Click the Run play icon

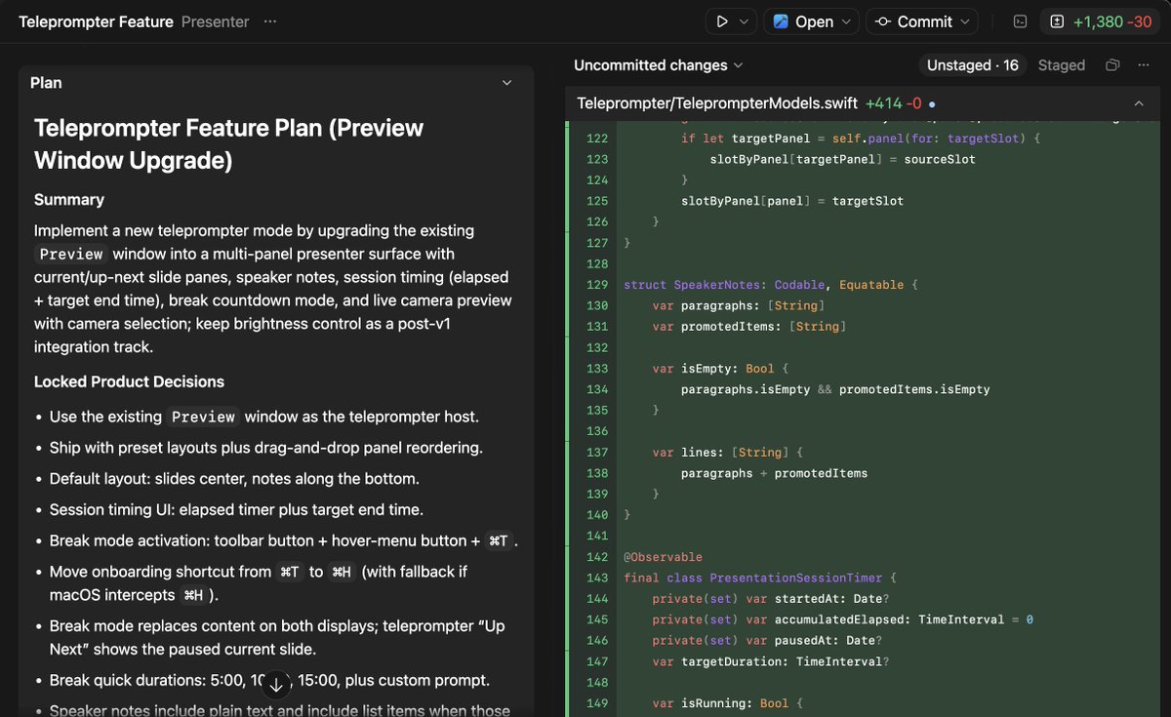(722, 21)
